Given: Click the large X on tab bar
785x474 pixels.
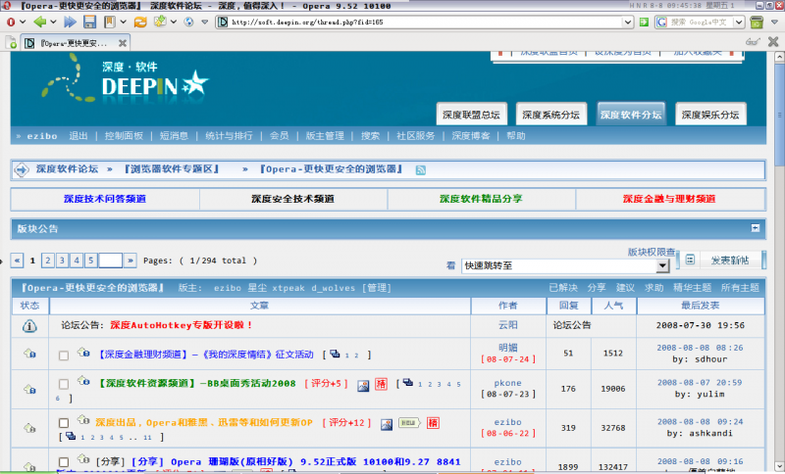Looking at the screenshot, I should click(773, 41).
